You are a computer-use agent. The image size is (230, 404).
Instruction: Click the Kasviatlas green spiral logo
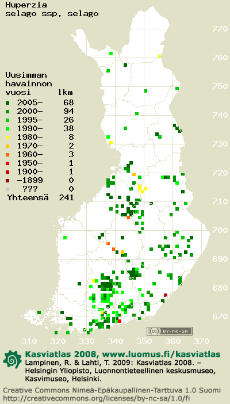pyautogui.click(x=13, y=359)
